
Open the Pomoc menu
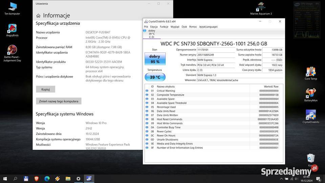tap(193, 27)
